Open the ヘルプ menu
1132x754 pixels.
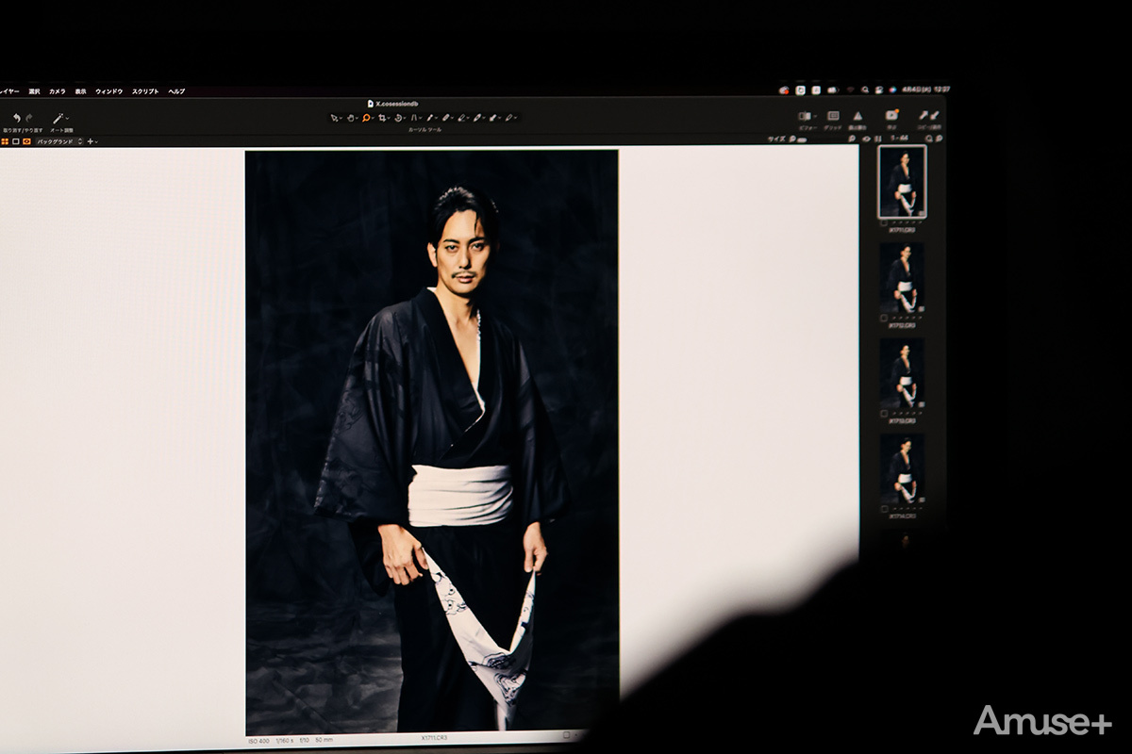pyautogui.click(x=176, y=91)
